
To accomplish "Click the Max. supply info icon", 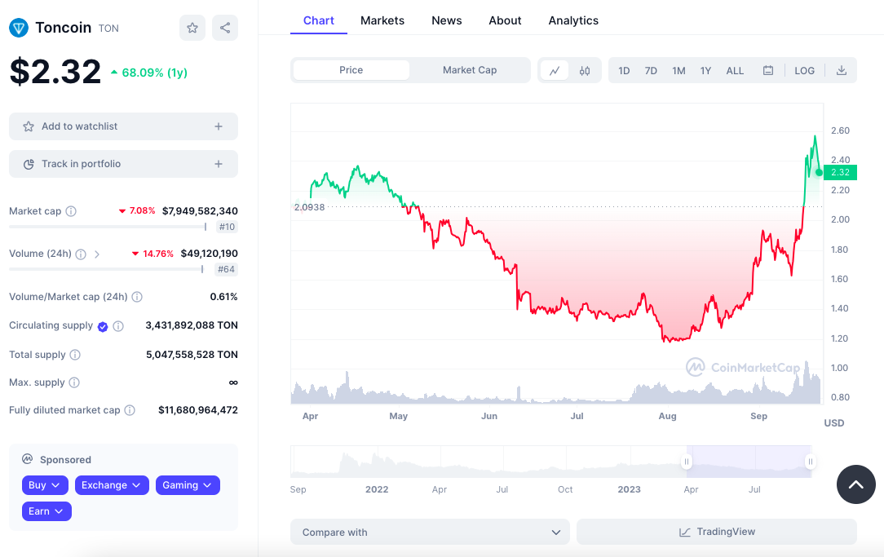I will [x=74, y=382].
